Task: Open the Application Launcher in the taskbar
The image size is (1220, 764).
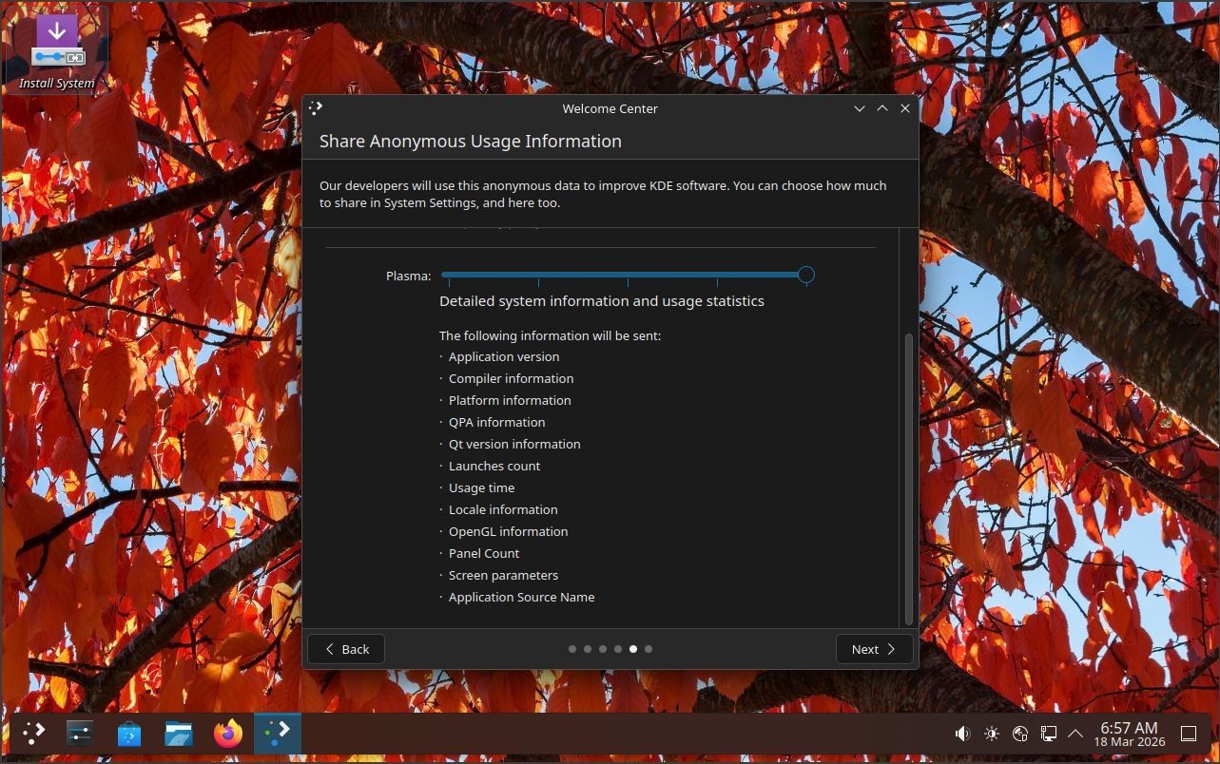Action: pos(33,734)
